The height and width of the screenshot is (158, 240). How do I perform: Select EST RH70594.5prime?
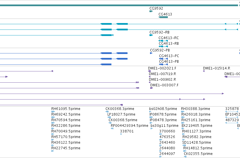[66, 120]
